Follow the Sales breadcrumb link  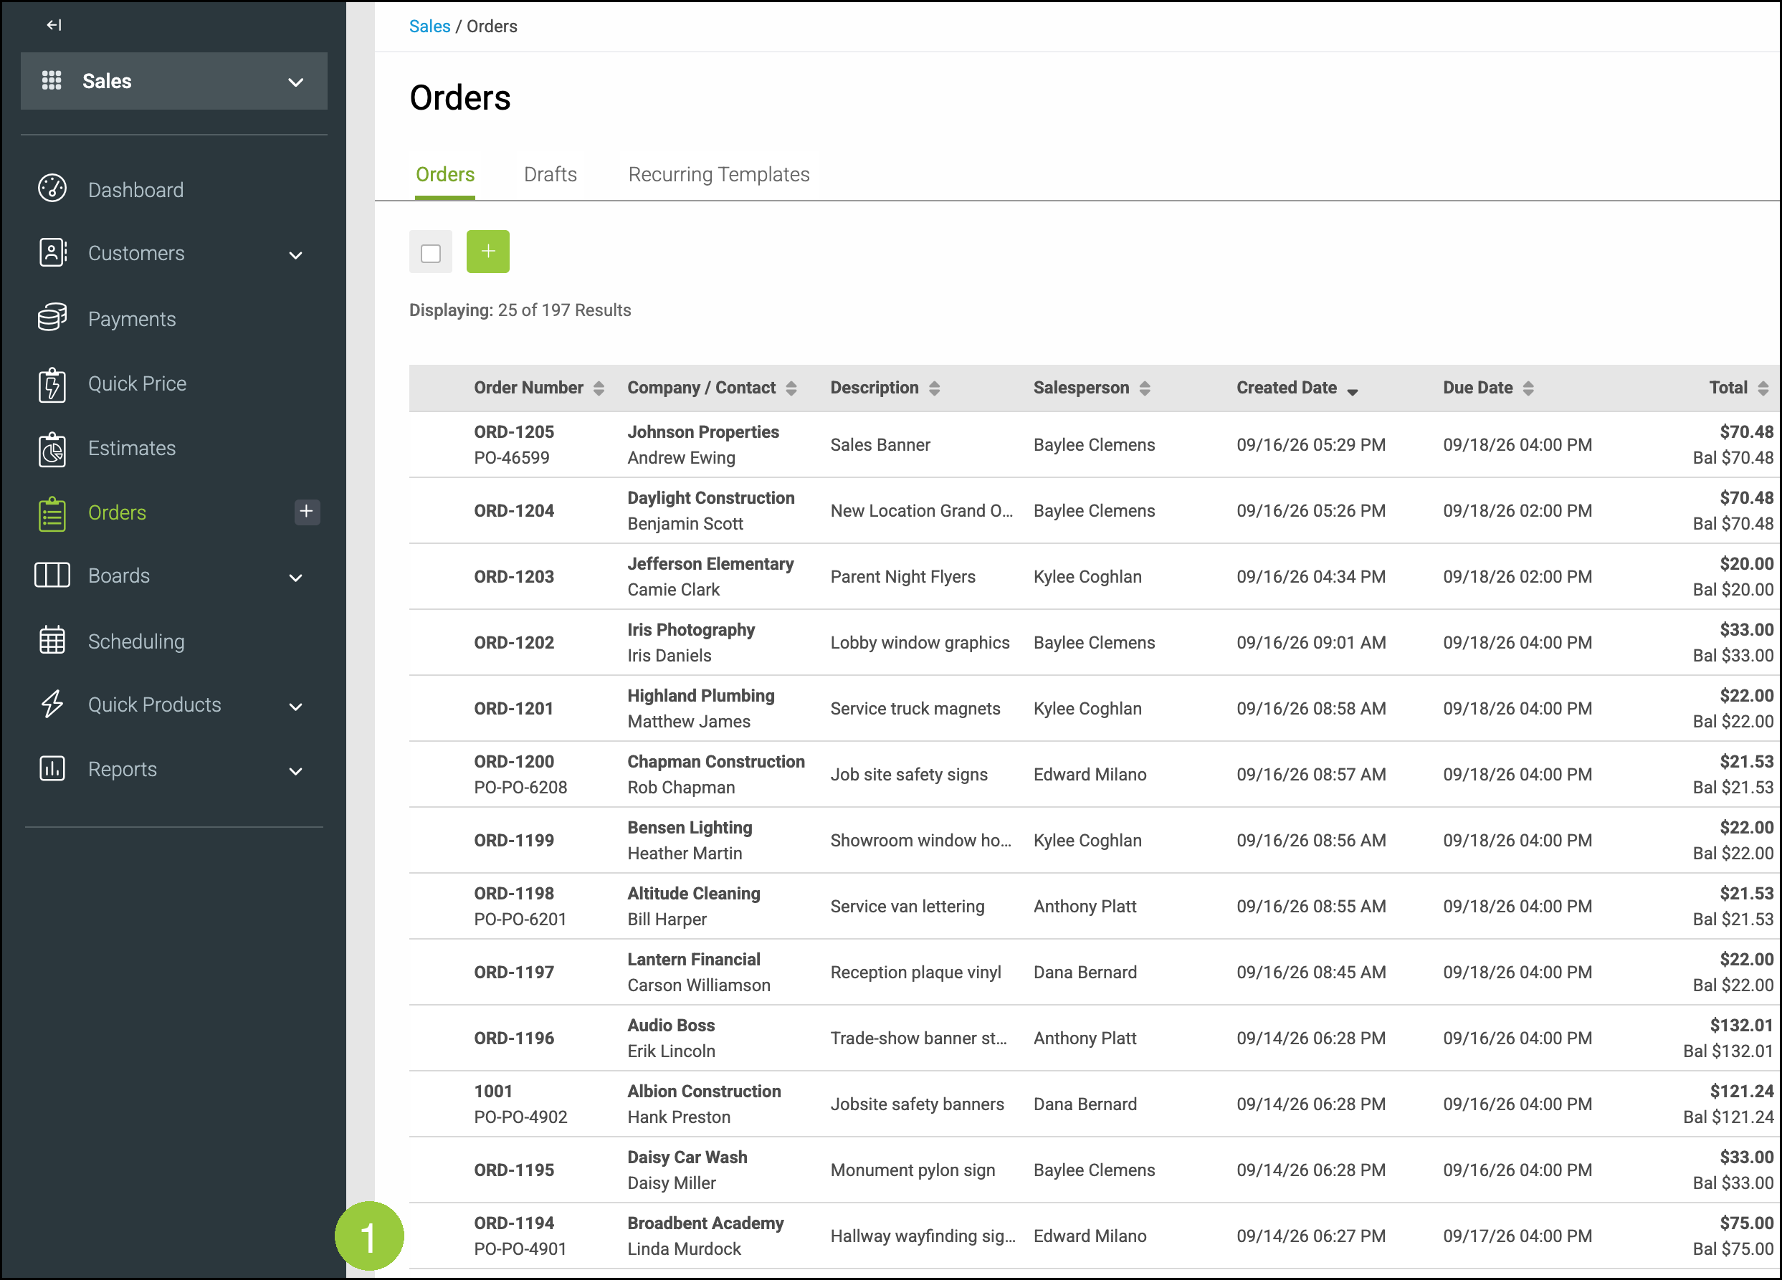430,26
